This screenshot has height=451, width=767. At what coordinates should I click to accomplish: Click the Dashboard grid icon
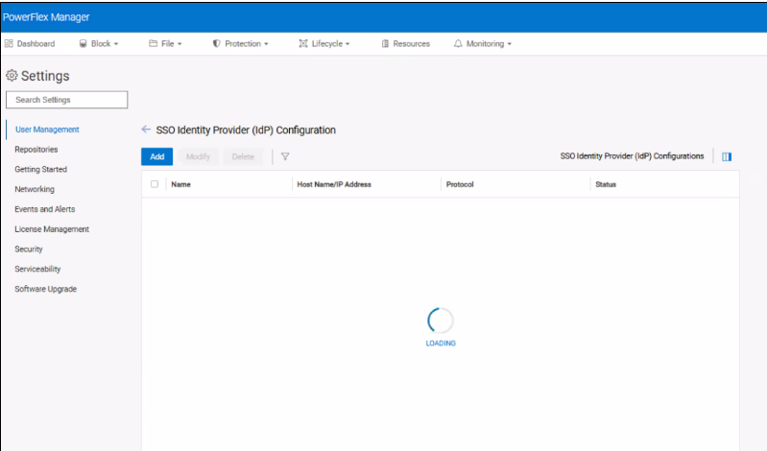tap(9, 43)
